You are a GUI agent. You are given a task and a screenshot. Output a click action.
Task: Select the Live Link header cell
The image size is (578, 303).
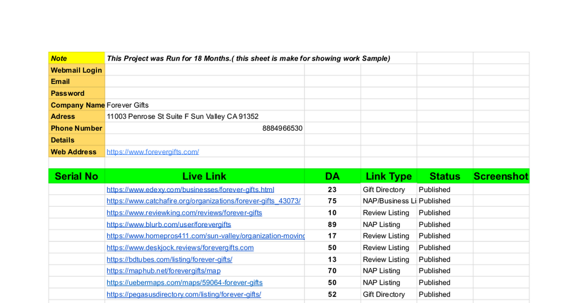click(205, 176)
